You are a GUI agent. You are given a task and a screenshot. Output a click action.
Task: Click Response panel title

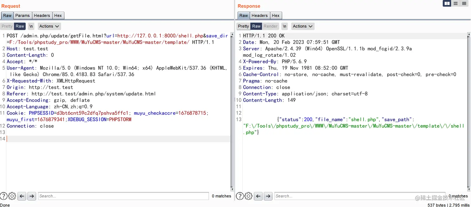(x=249, y=6)
